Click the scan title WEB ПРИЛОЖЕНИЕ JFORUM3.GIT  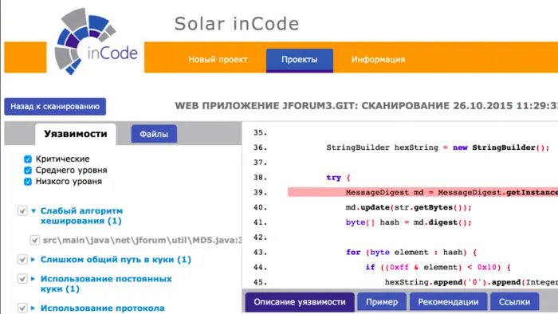pyautogui.click(x=367, y=106)
